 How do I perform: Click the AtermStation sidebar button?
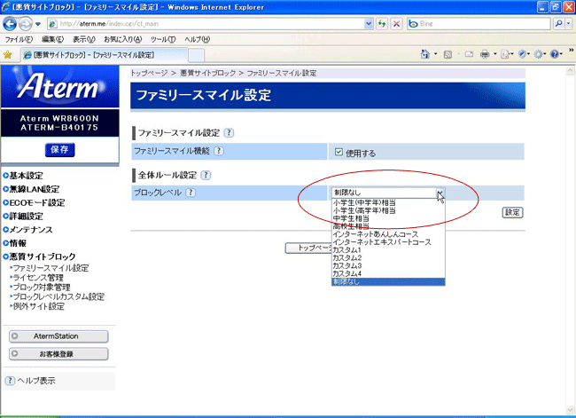pos(58,336)
